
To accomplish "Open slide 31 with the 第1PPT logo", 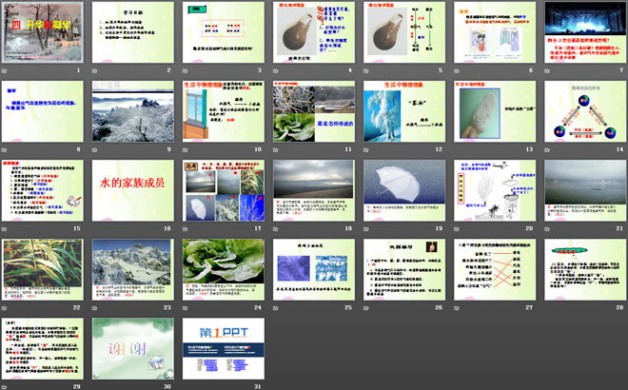I will coord(221,348).
